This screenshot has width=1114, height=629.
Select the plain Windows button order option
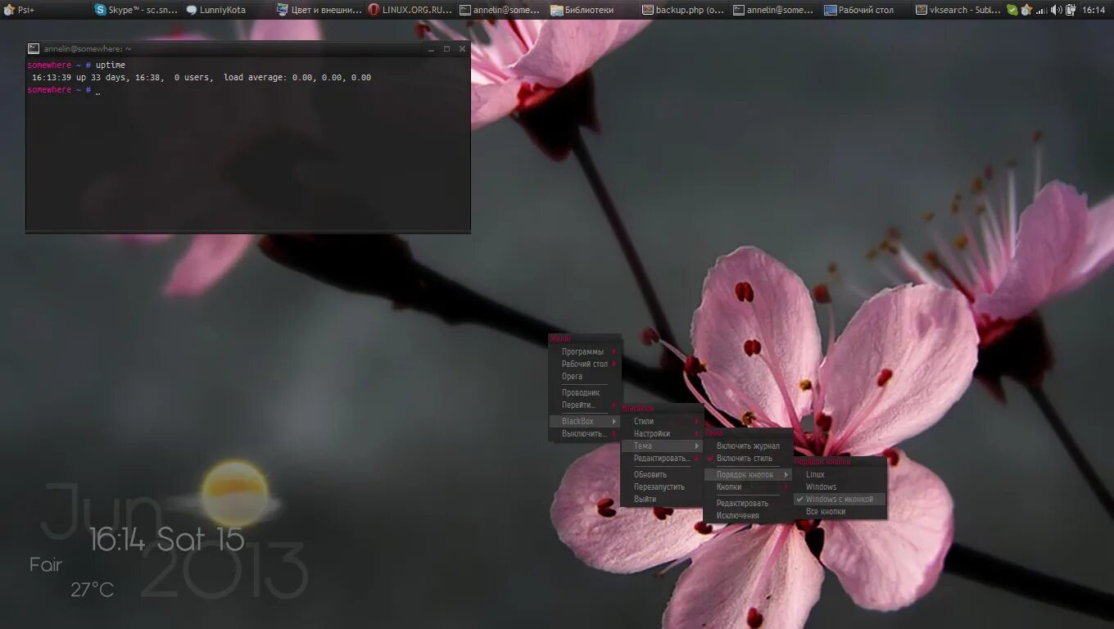(840, 487)
